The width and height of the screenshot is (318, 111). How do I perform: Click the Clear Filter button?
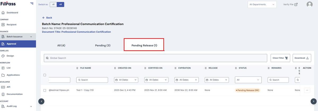[x=280, y=58]
